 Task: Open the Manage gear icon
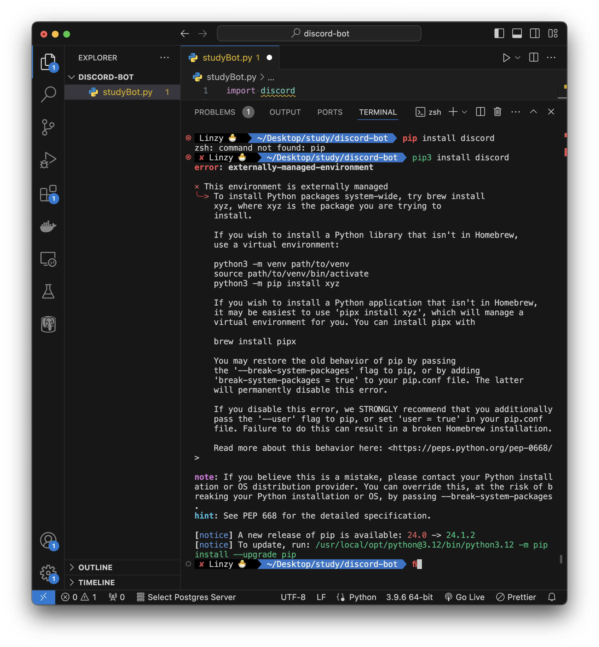click(x=48, y=573)
